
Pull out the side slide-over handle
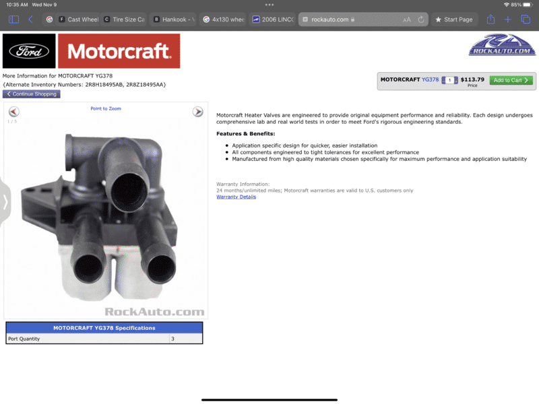[5, 201]
